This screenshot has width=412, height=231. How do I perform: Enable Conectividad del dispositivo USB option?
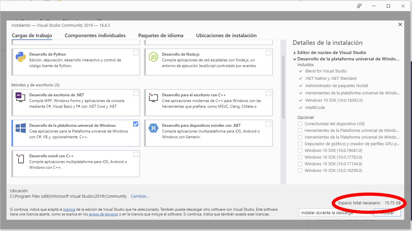point(300,124)
